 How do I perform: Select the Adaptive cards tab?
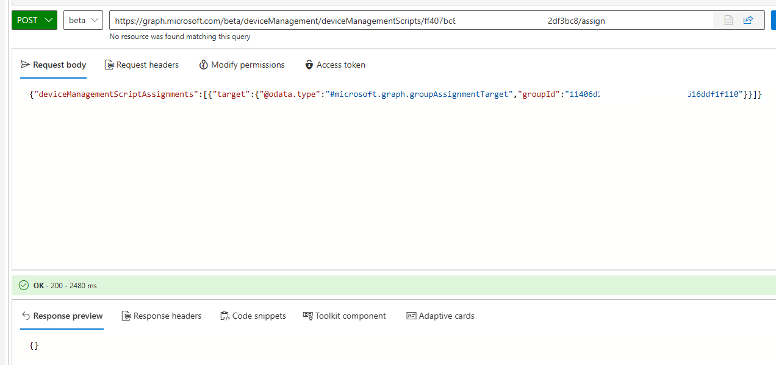coord(440,316)
